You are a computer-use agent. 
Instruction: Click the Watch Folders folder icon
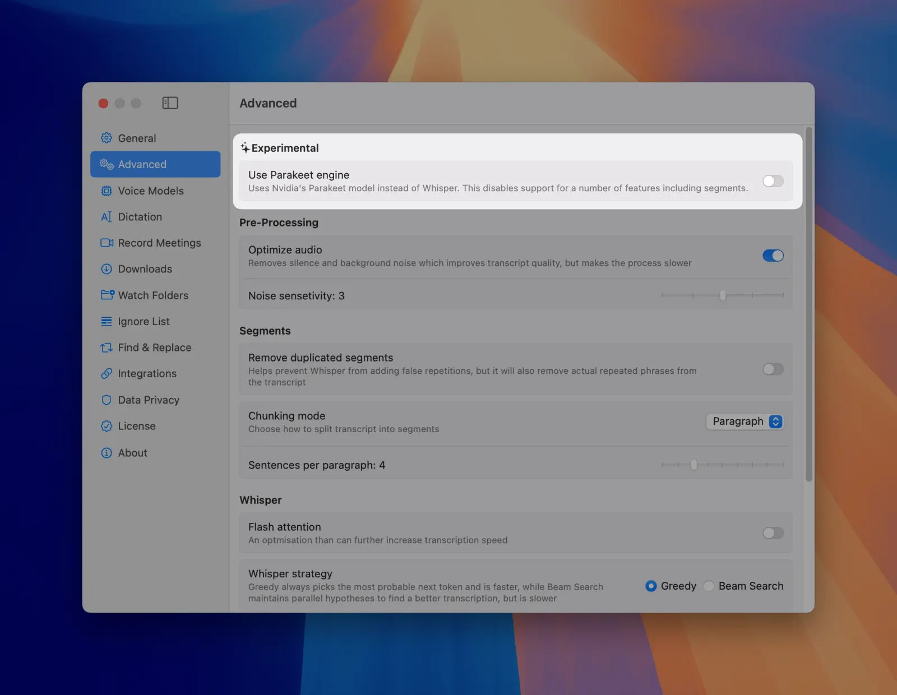(x=107, y=295)
